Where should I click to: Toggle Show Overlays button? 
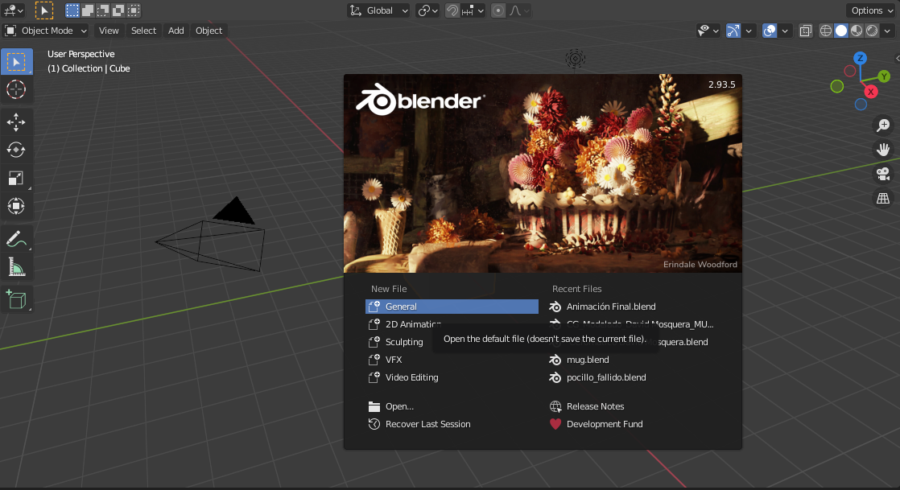click(x=770, y=31)
